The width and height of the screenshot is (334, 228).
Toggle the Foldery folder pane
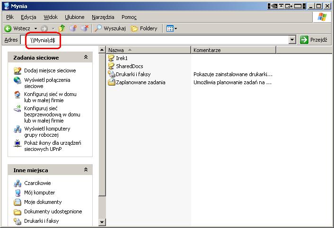point(144,28)
